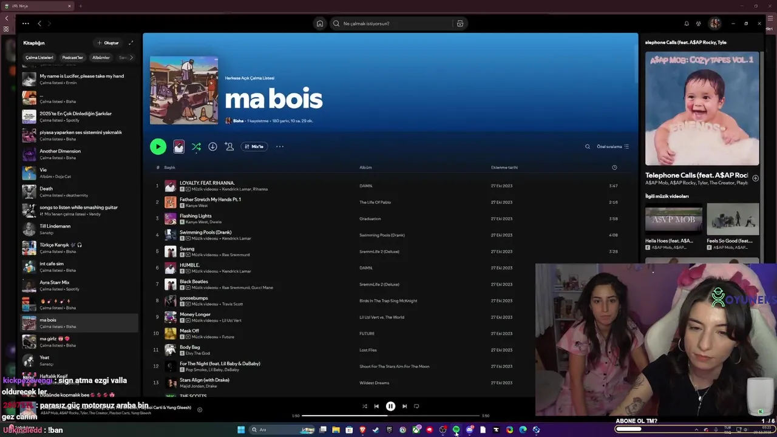
Task: Click the Cozy Tapes Vol. 1 cover
Action: 702,108
